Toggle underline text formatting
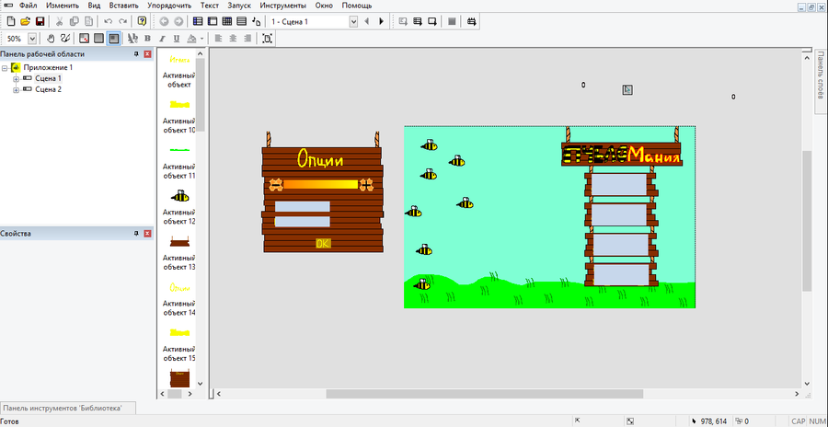The height and width of the screenshot is (427, 828). 177,38
